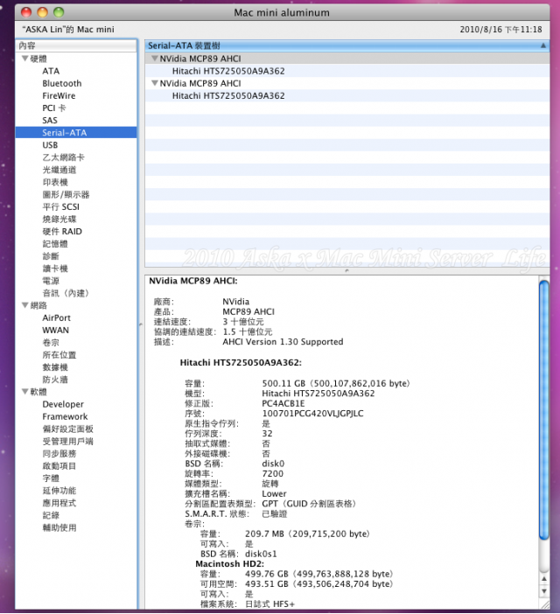Click the details scroll up arrow
The height and width of the screenshot is (614, 560).
pyautogui.click(x=544, y=578)
